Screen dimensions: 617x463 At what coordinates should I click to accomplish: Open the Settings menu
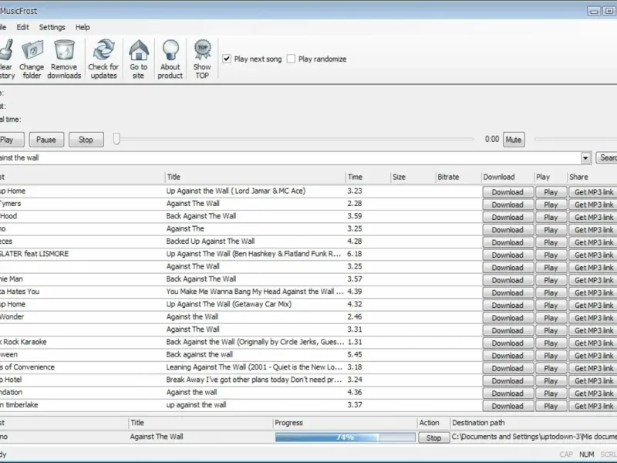[52, 27]
